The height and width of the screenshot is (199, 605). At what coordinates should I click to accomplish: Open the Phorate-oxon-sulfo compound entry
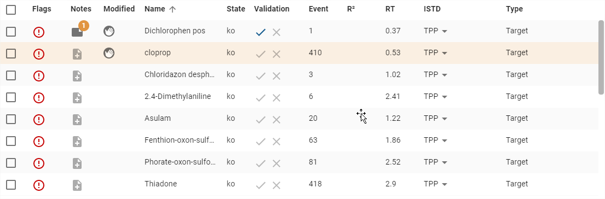point(180,162)
